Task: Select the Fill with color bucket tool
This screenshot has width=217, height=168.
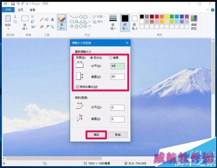Action: coord(47,20)
